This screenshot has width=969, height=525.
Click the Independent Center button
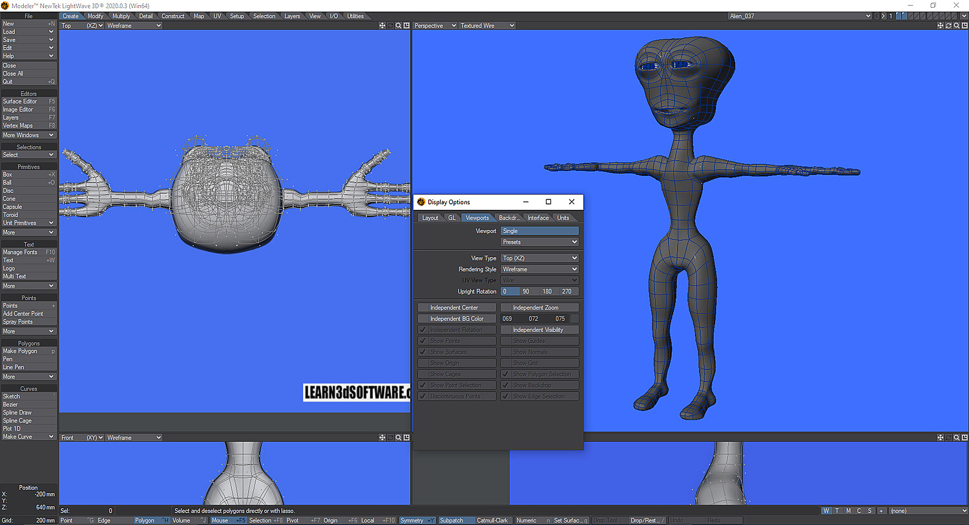pyautogui.click(x=456, y=307)
